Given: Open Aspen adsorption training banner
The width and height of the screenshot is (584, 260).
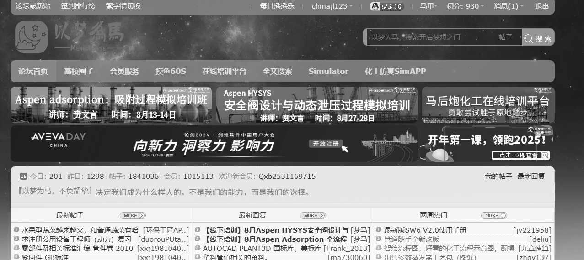Looking at the screenshot, I should coord(111,105).
